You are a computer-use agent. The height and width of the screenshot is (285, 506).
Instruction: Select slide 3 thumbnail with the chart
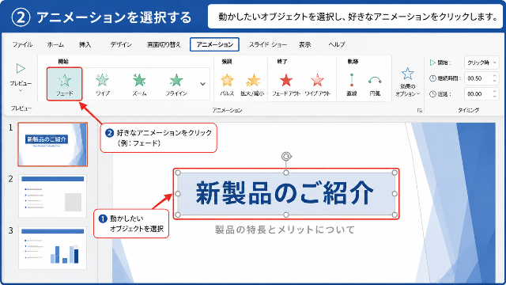click(x=53, y=248)
